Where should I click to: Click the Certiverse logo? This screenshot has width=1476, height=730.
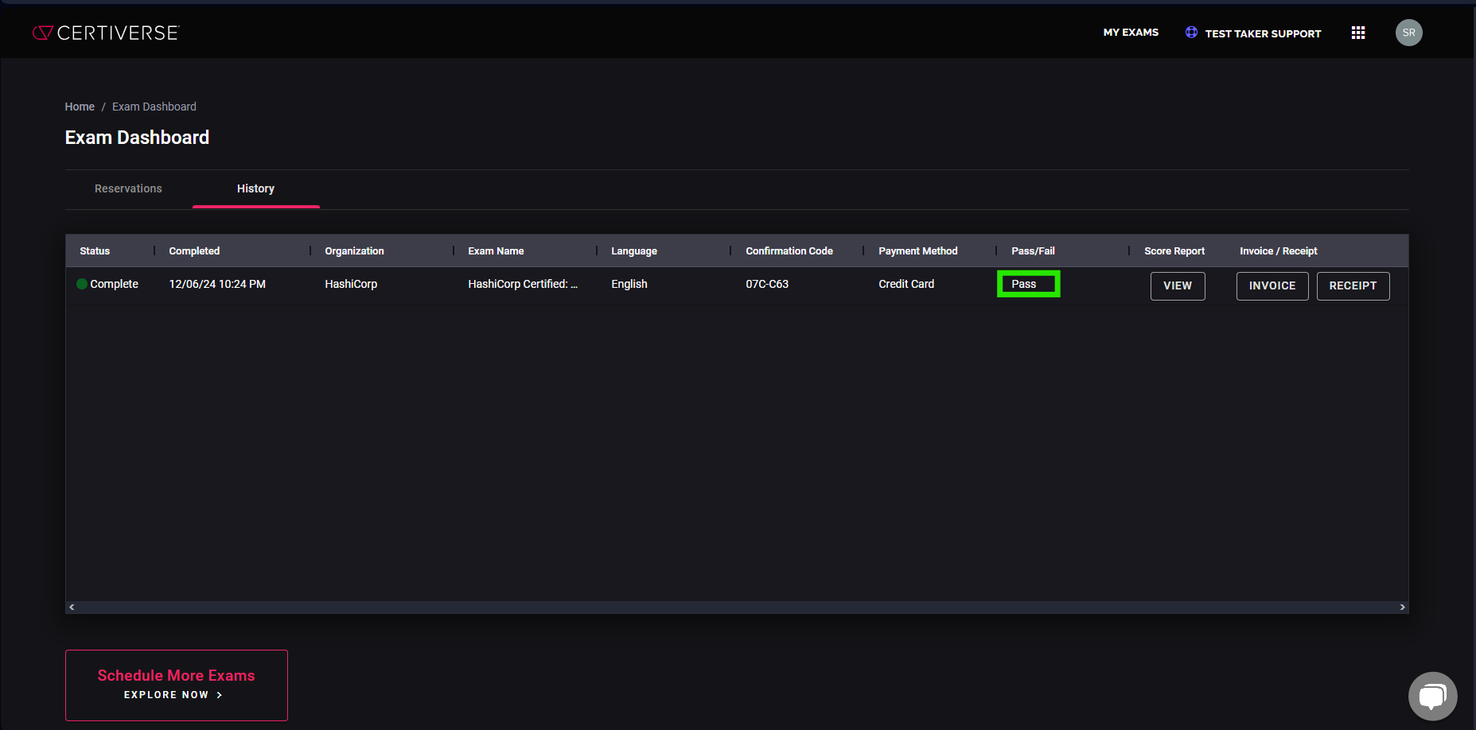(106, 33)
